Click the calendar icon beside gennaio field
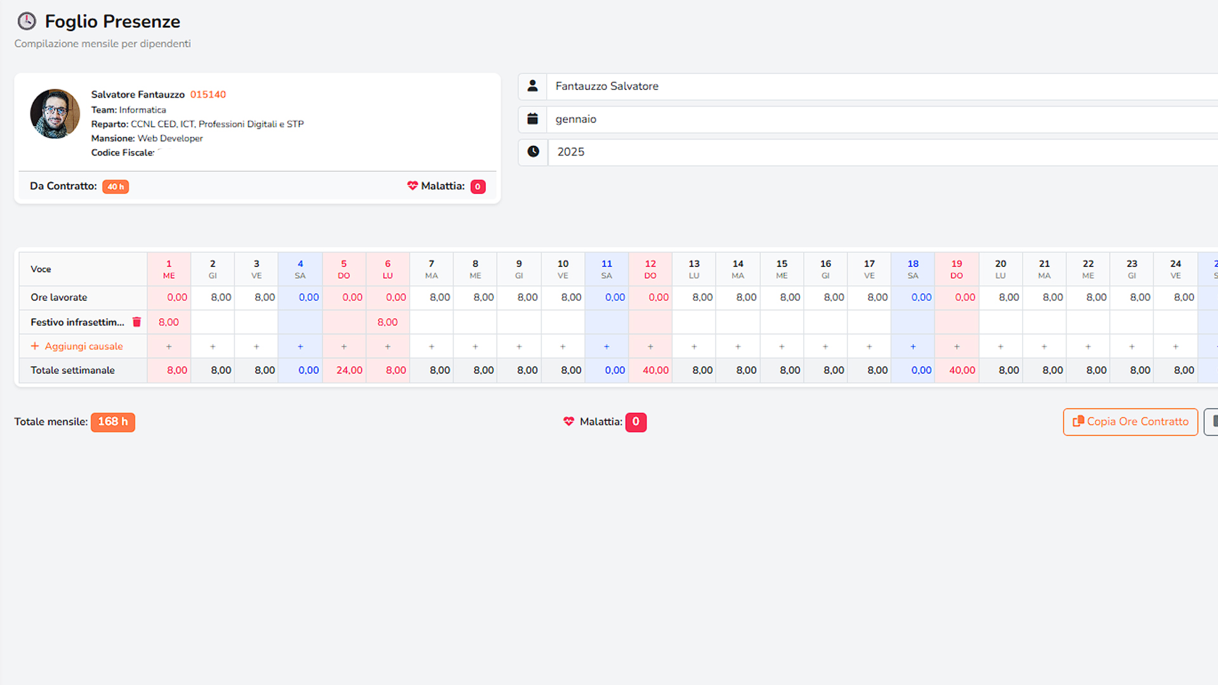The image size is (1218, 685). (532, 119)
